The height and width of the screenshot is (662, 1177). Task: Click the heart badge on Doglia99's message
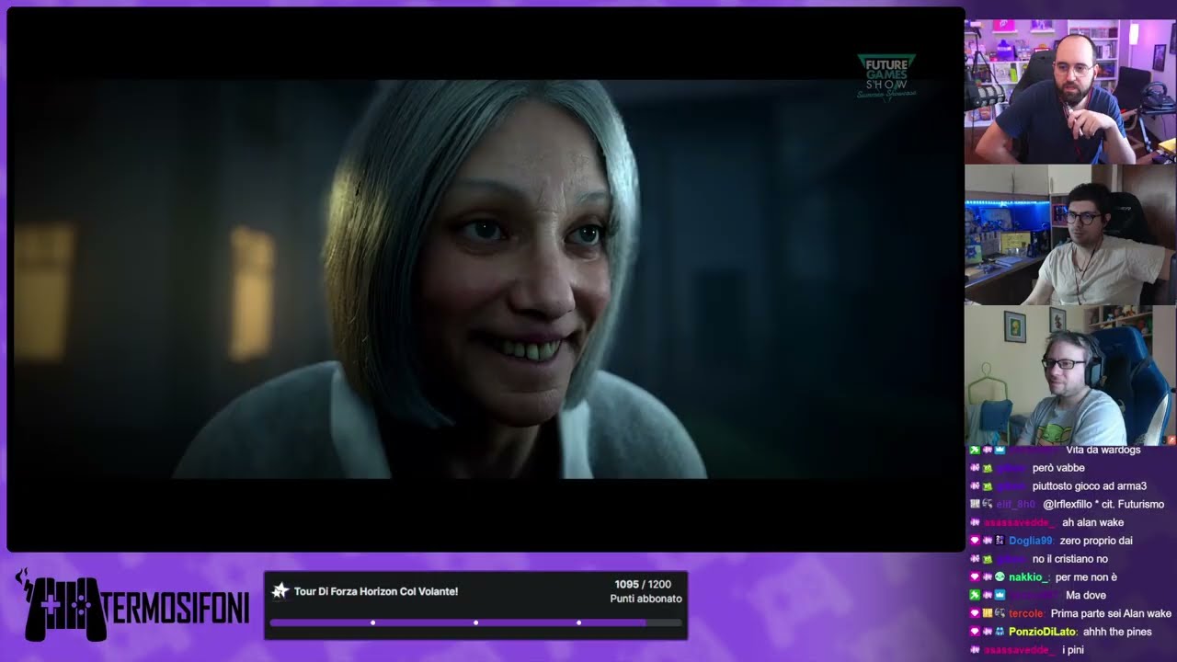(975, 541)
